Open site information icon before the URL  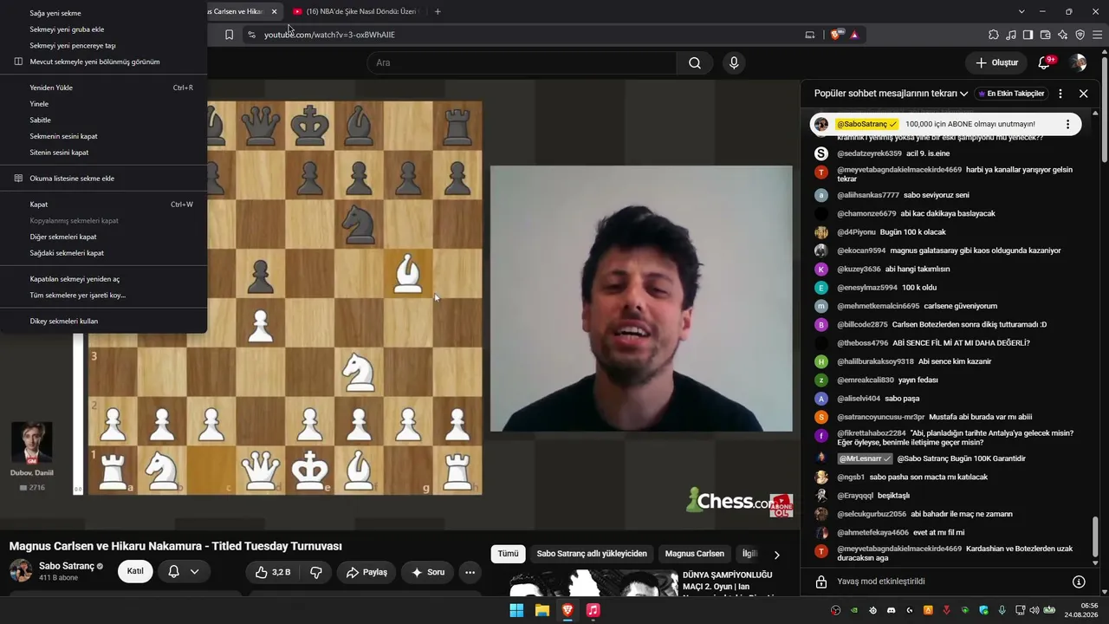pos(251,35)
